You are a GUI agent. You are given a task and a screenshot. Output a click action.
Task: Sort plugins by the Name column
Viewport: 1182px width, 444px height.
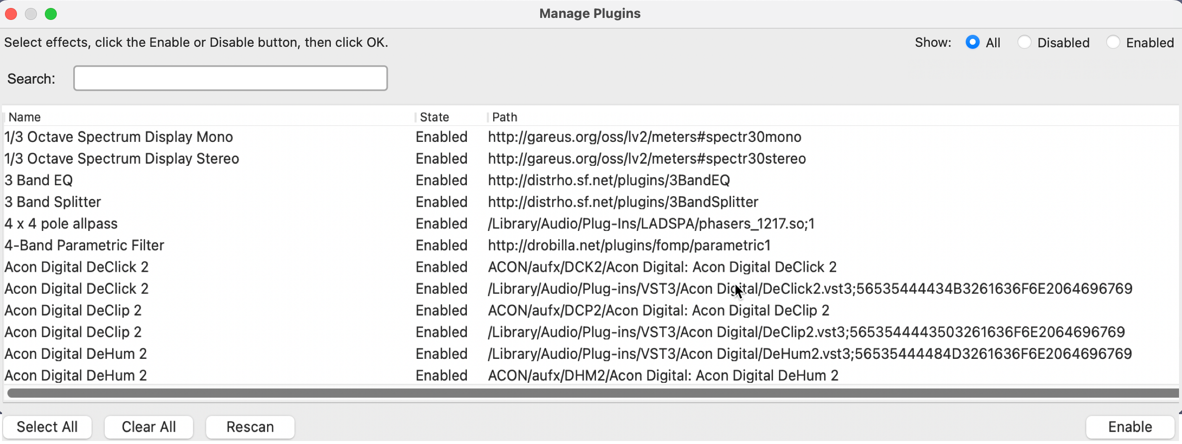point(25,117)
